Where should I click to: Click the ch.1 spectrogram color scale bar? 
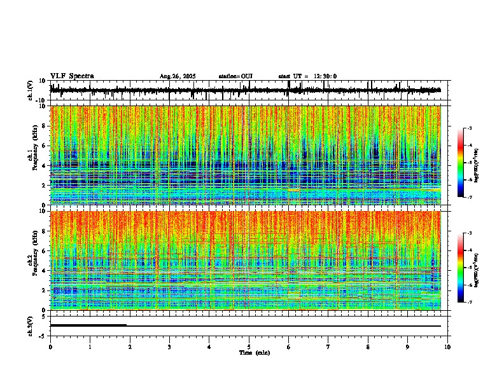460,163
